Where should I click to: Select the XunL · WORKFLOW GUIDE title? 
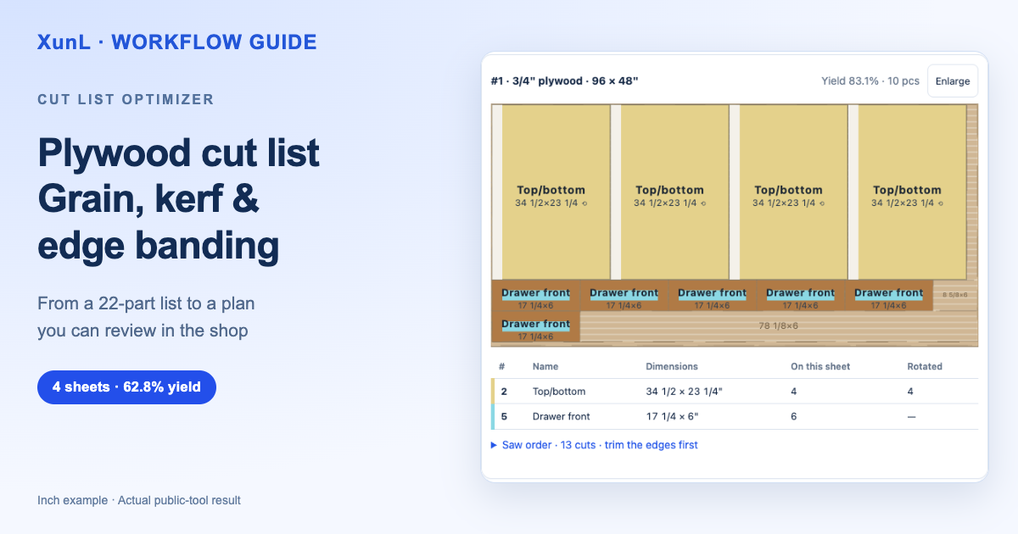pos(177,42)
